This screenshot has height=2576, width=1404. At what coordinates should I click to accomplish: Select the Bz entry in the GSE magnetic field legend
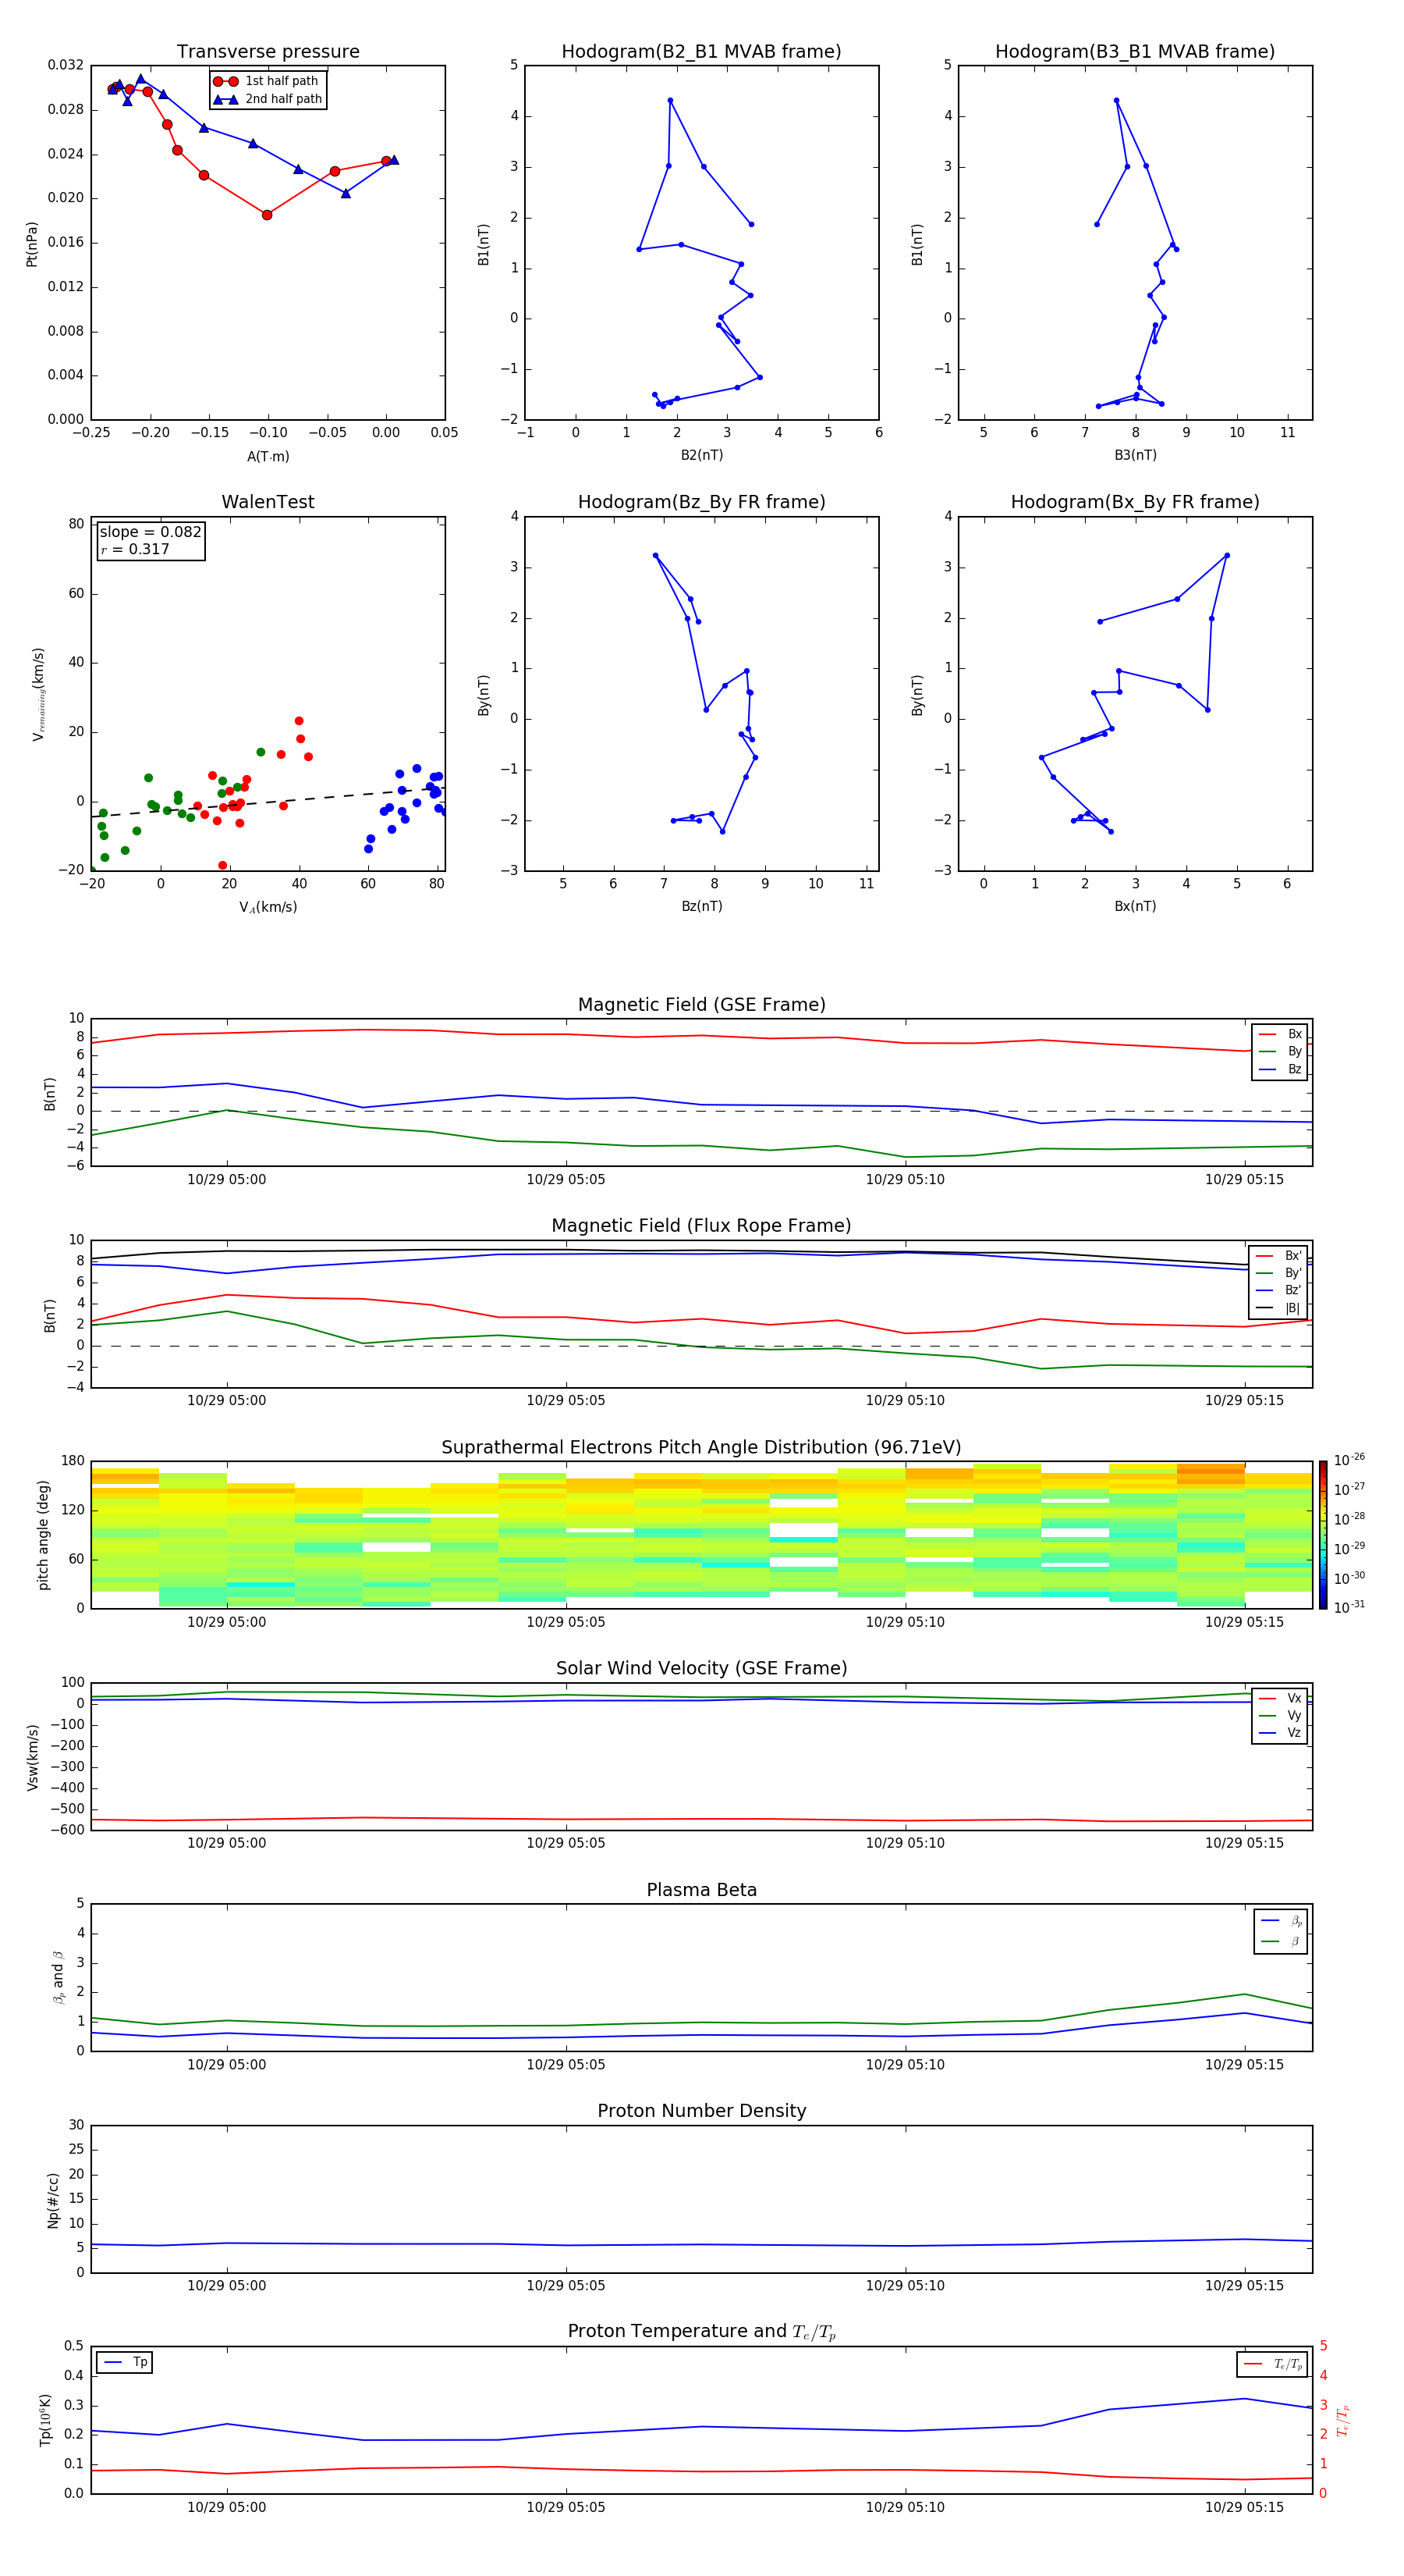point(1280,1069)
